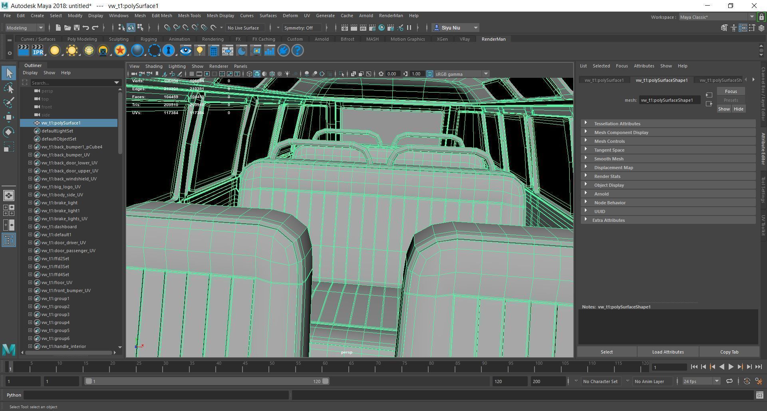Toggle Smooth shade all cube icon
Viewport: 767px width, 411px height.
pos(257,74)
